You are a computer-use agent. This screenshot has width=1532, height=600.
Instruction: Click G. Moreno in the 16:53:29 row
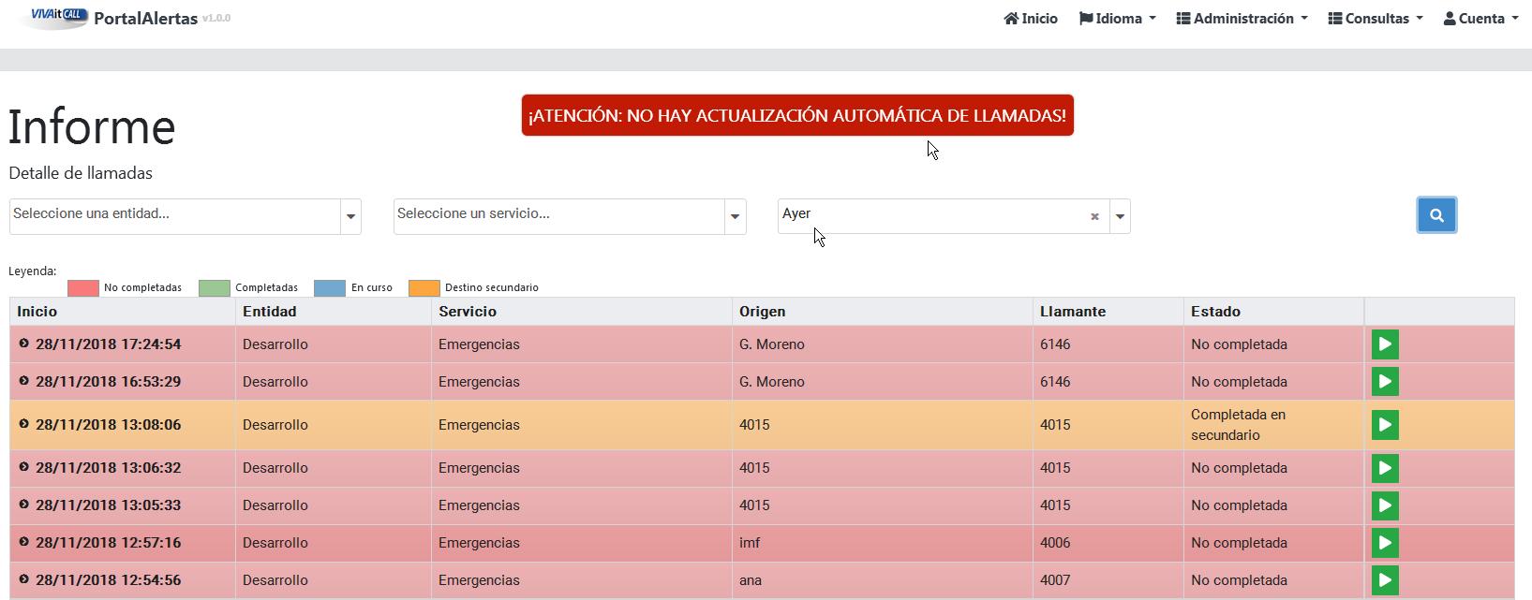pyautogui.click(x=772, y=382)
